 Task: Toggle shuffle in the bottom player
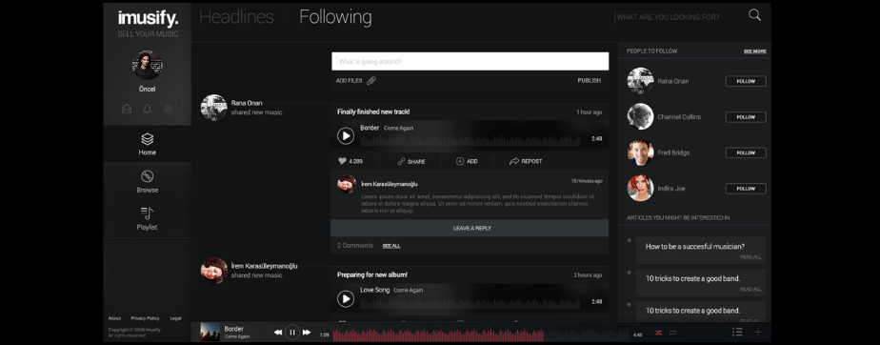coord(658,334)
